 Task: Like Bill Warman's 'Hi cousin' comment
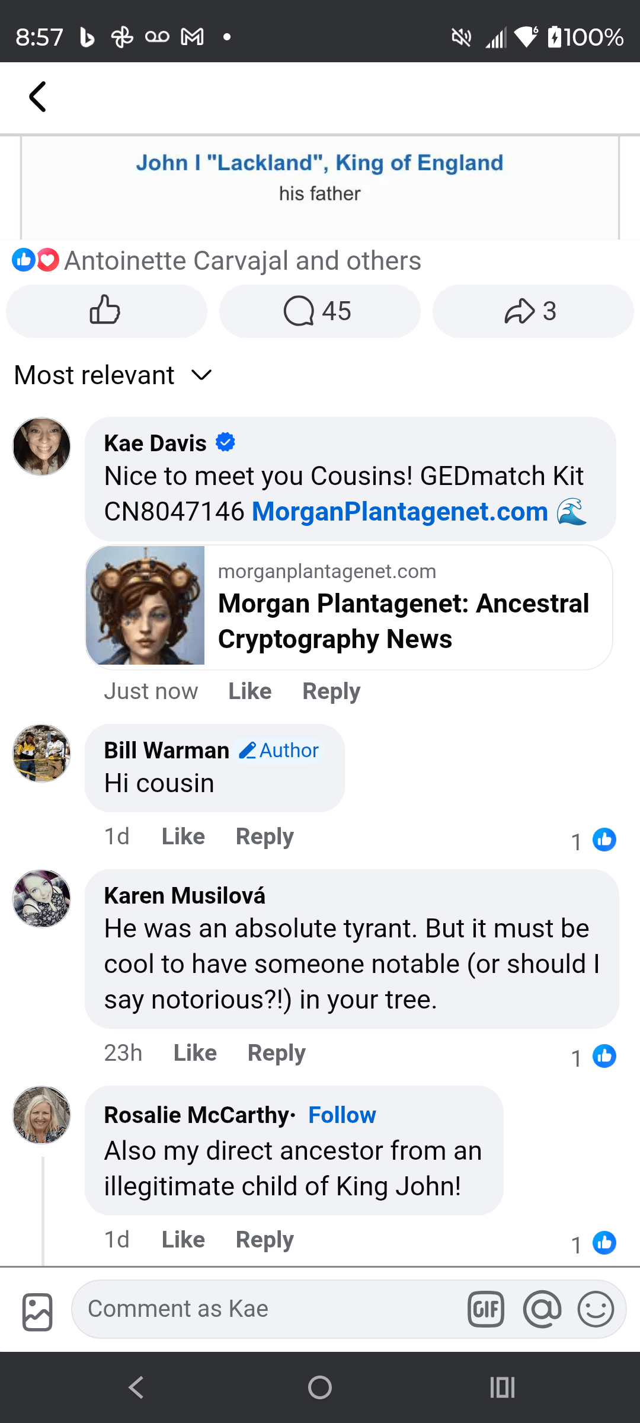(182, 836)
